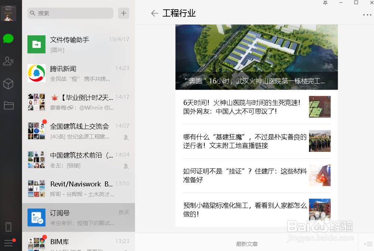Image resolution: width=374 pixels, height=251 pixels.
Task: Open 腾讯新闻 conversation
Action: point(79,73)
